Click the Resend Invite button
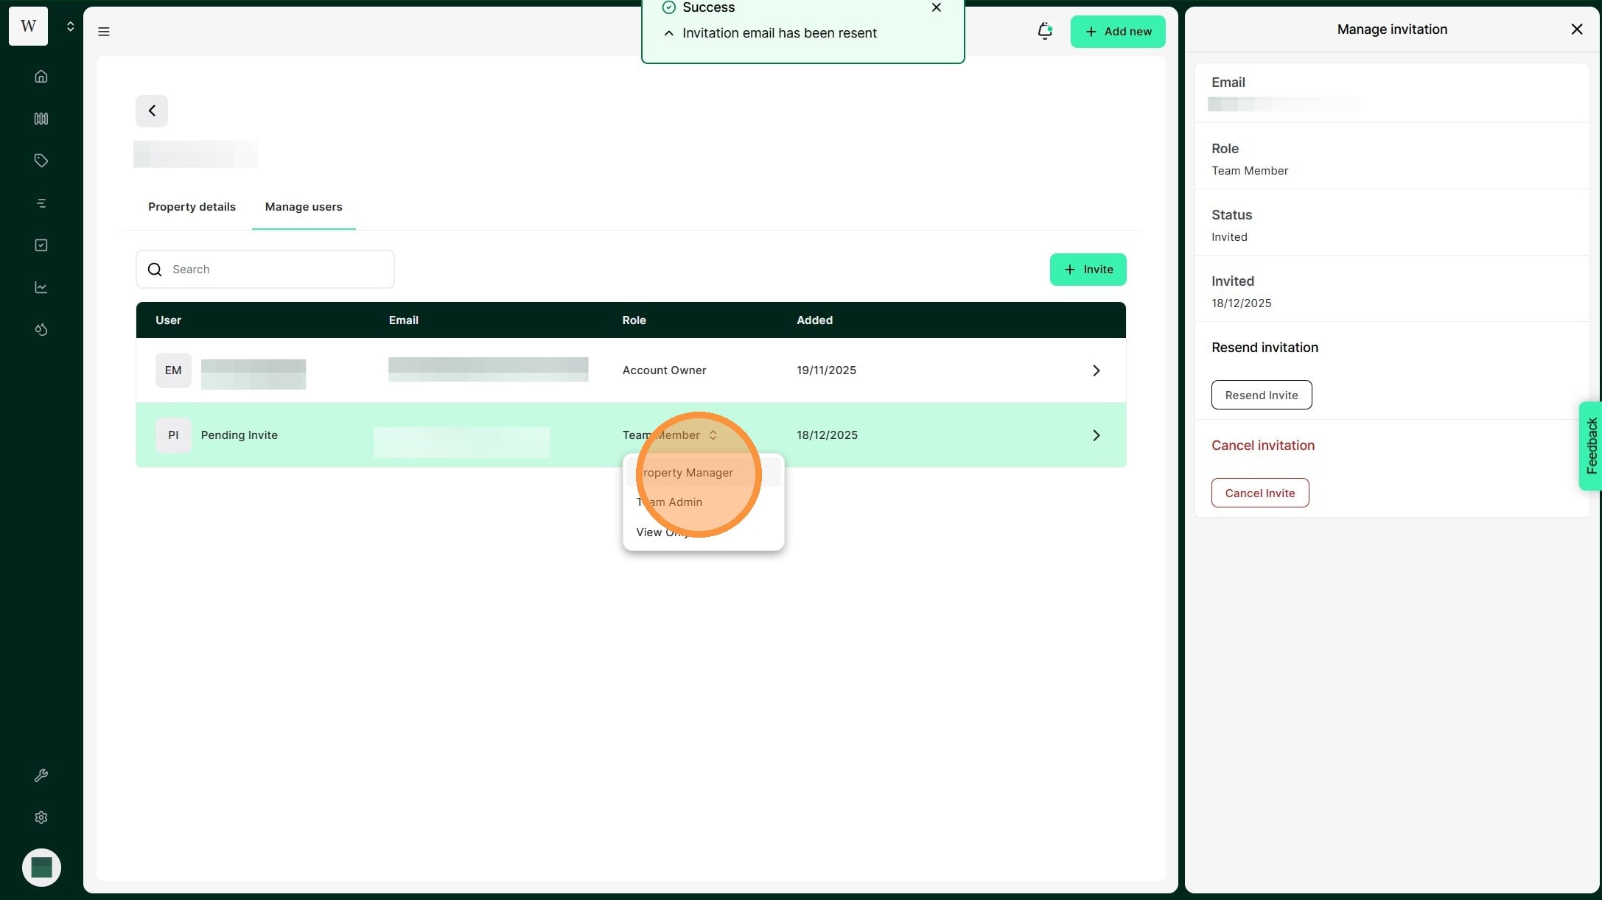The width and height of the screenshot is (1602, 900). pyautogui.click(x=1261, y=395)
